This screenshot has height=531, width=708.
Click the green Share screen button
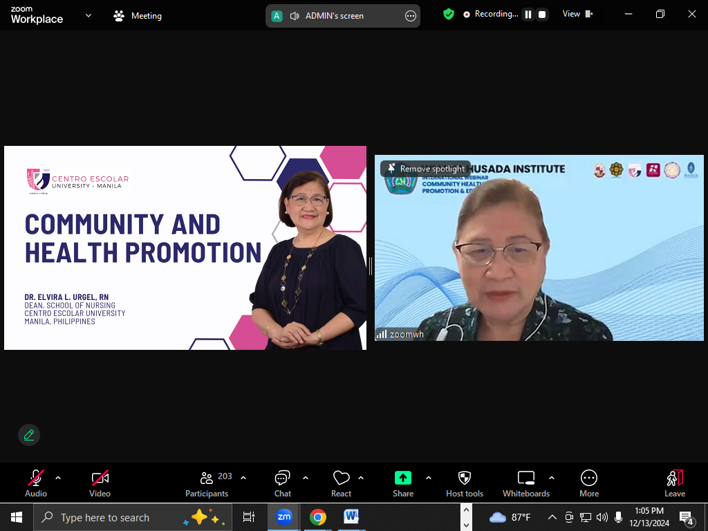point(403,483)
